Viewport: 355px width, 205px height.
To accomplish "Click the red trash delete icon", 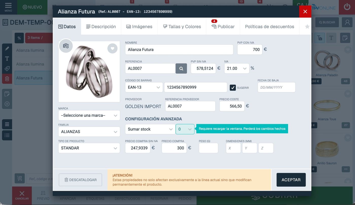I will [x=7, y=79].
